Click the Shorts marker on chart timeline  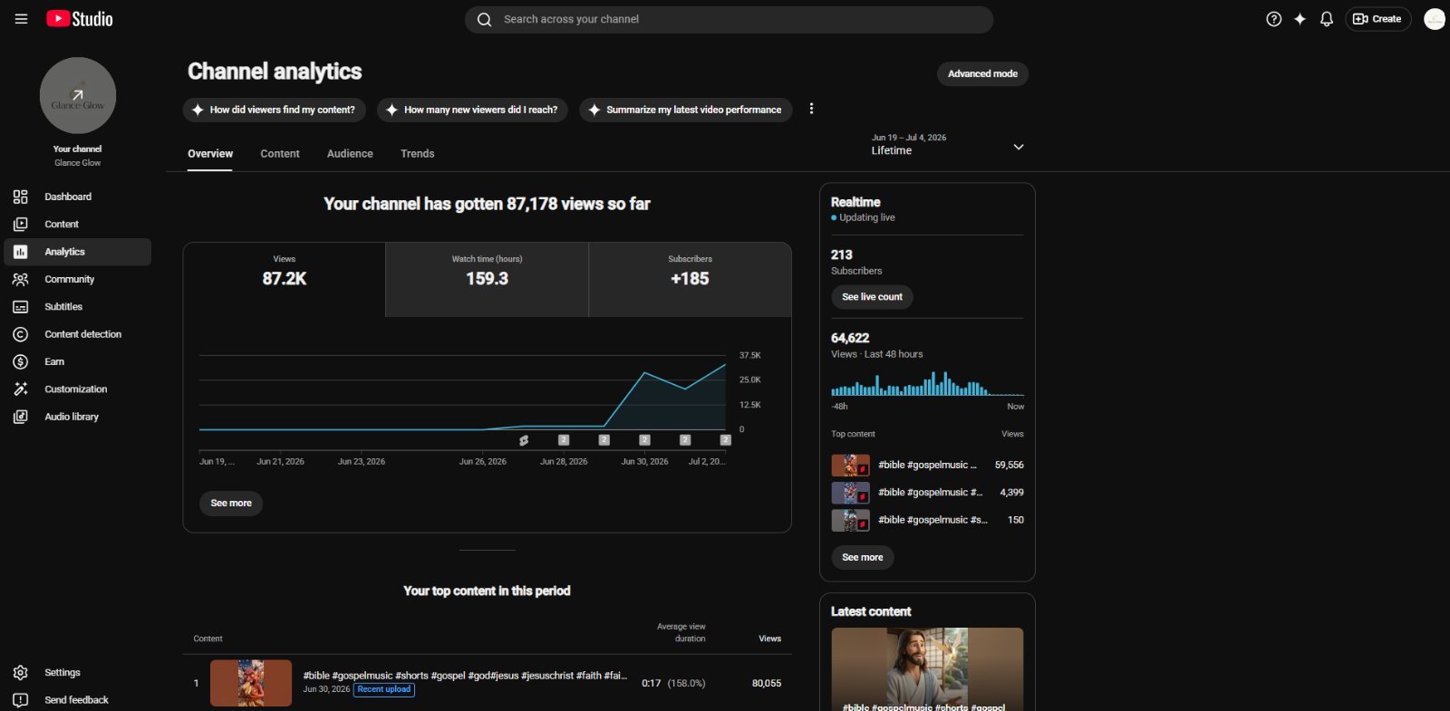point(523,440)
